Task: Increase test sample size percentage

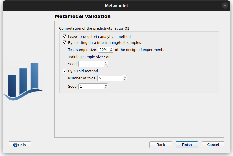Action: coord(111,48)
